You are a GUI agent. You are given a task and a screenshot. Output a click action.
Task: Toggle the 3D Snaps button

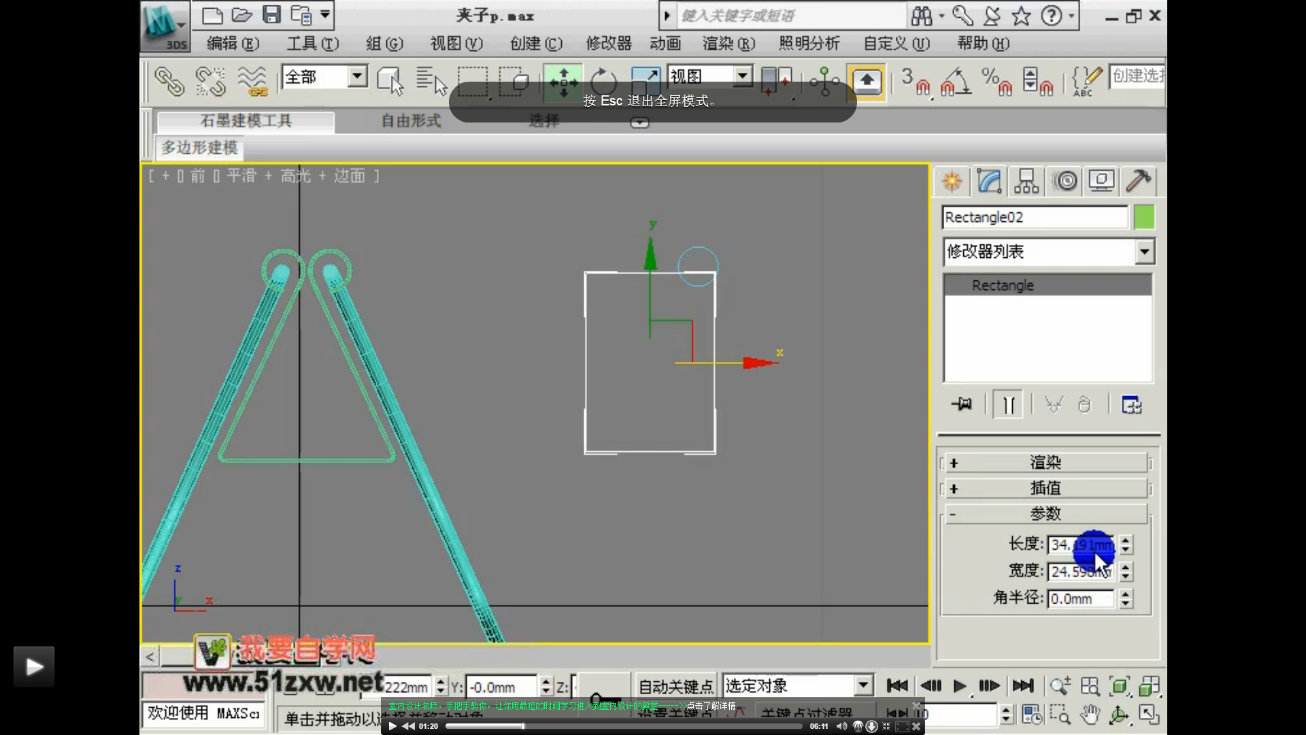(916, 82)
